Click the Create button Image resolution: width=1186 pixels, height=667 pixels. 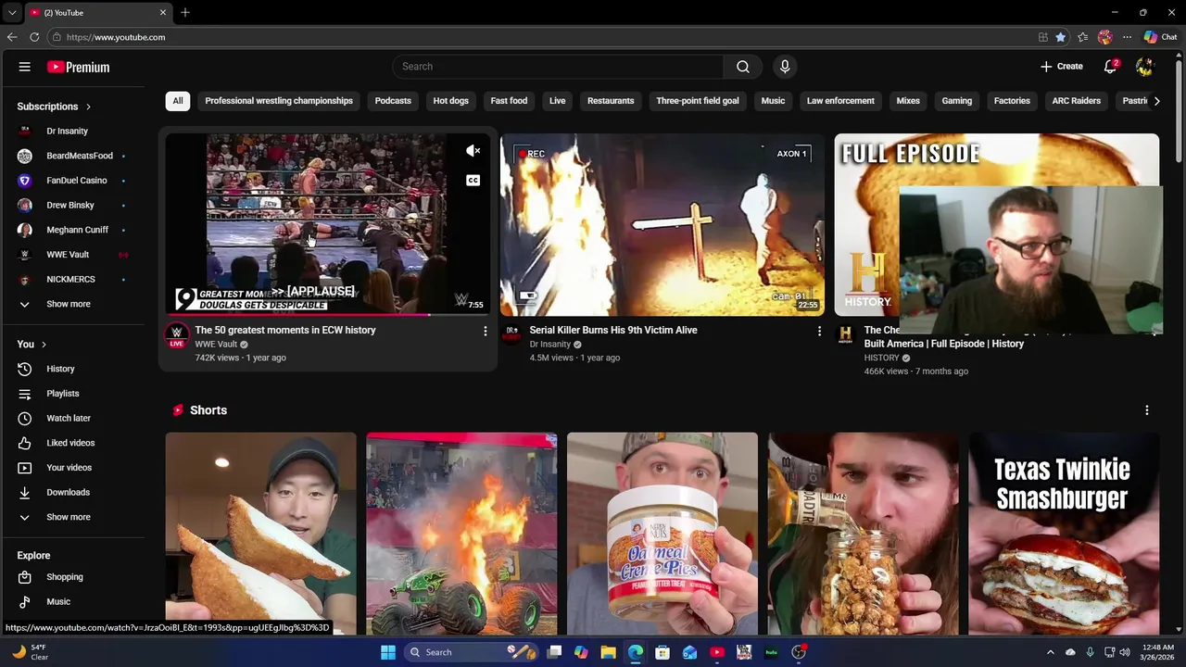(1062, 67)
